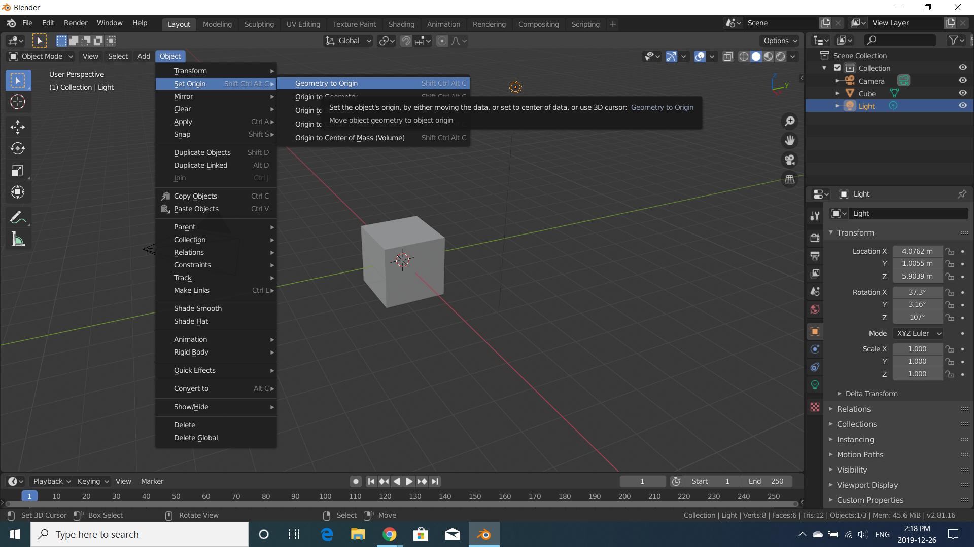Image resolution: width=974 pixels, height=547 pixels.
Task: Switch to the Shading workspace tab
Action: (401, 24)
